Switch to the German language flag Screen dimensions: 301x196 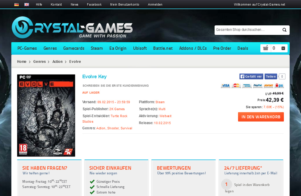17,5
